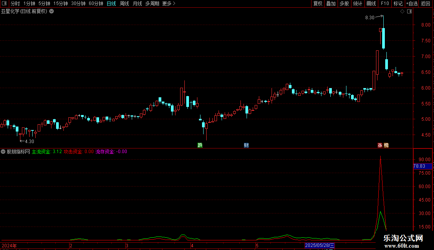Click the 8.30 high price label
This screenshot has height=250, width=434.
coord(370,17)
